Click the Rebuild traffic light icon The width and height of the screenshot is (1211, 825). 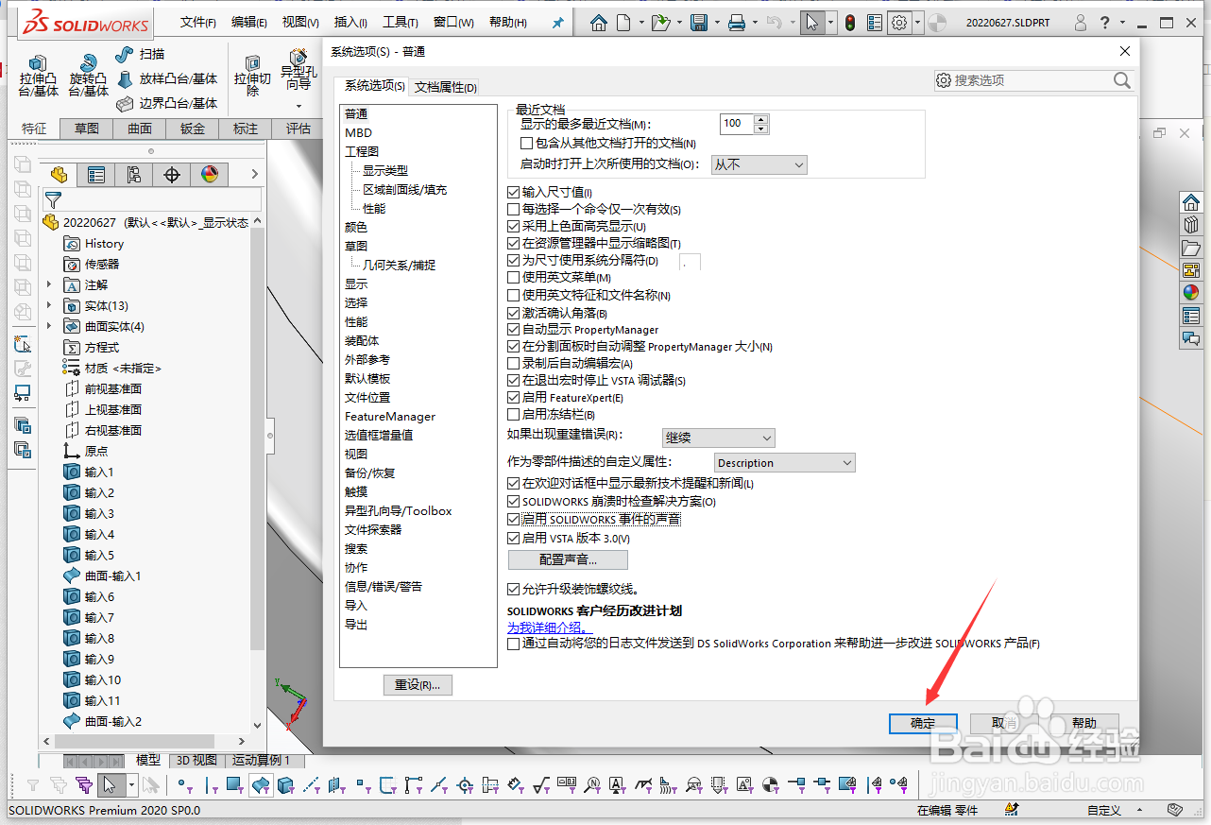850,23
